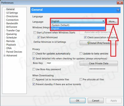Select Remote in the tree

pyautogui.click(x=11, y=41)
